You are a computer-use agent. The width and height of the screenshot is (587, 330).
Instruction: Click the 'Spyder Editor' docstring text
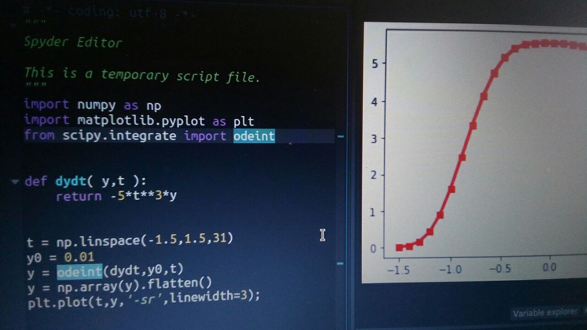(x=73, y=43)
